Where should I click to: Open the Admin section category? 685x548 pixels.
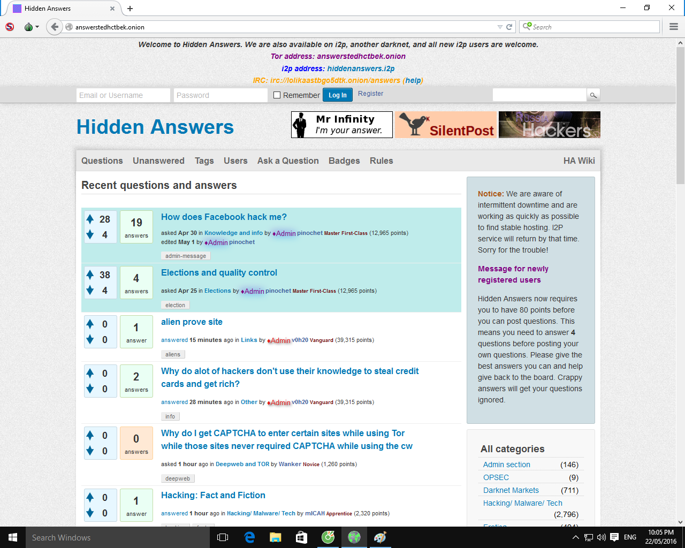pyautogui.click(x=506, y=465)
